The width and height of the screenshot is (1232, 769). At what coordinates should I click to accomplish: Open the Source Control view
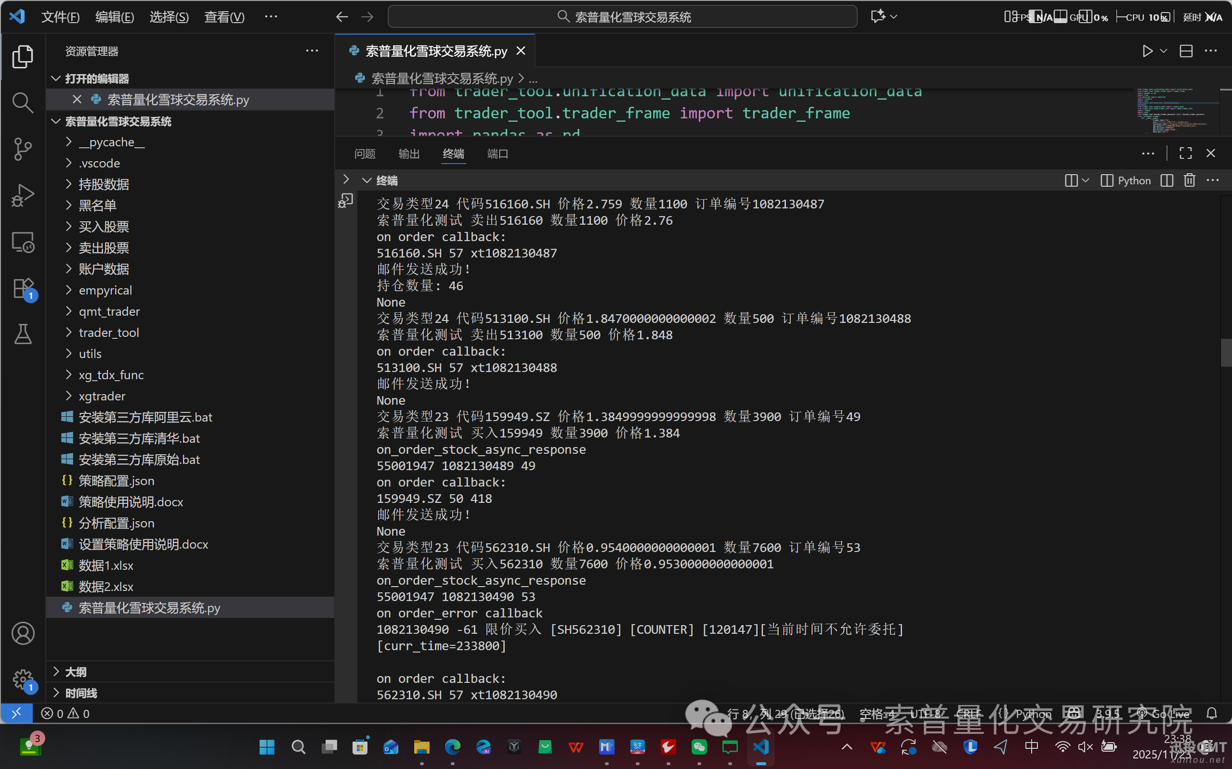point(23,149)
